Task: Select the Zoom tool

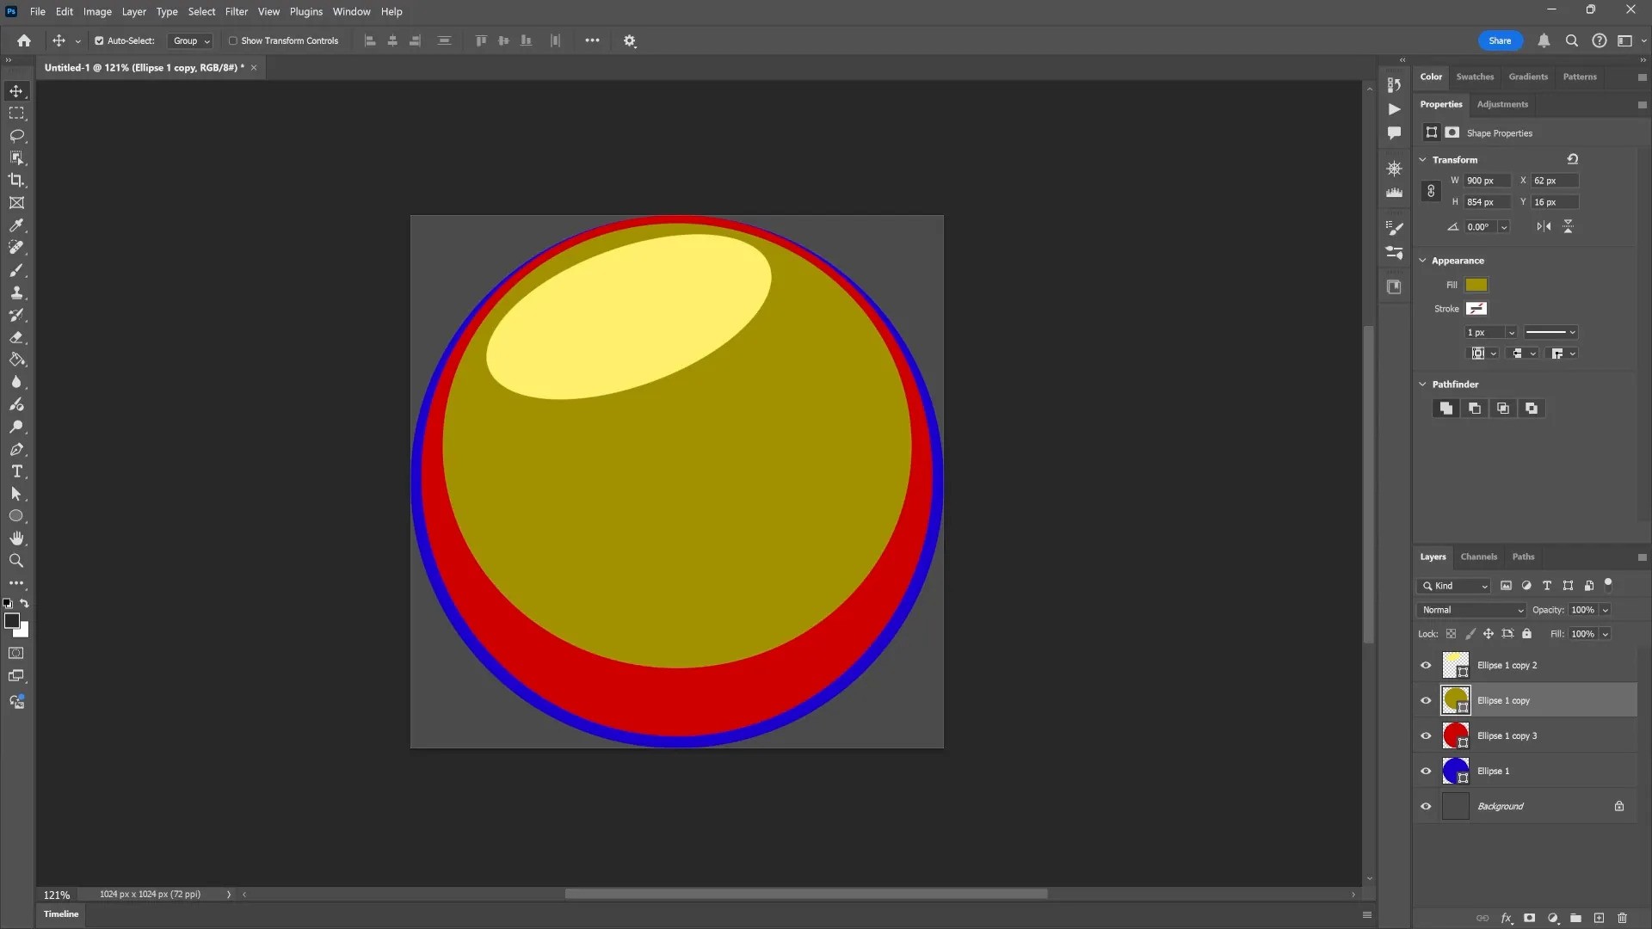Action: 16,561
